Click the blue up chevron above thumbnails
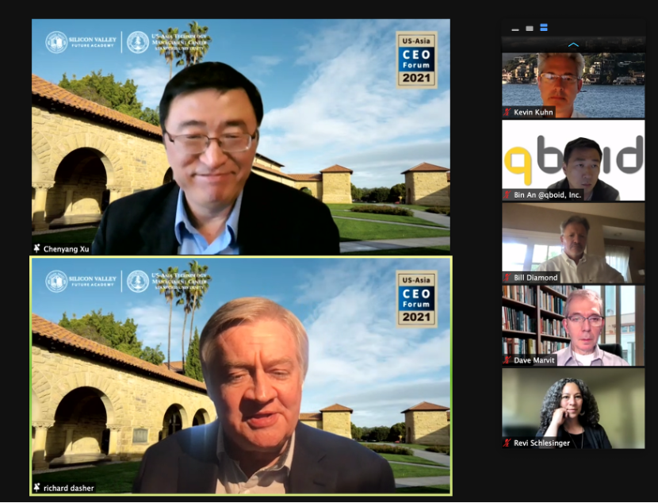This screenshot has width=658, height=503. pos(573,45)
